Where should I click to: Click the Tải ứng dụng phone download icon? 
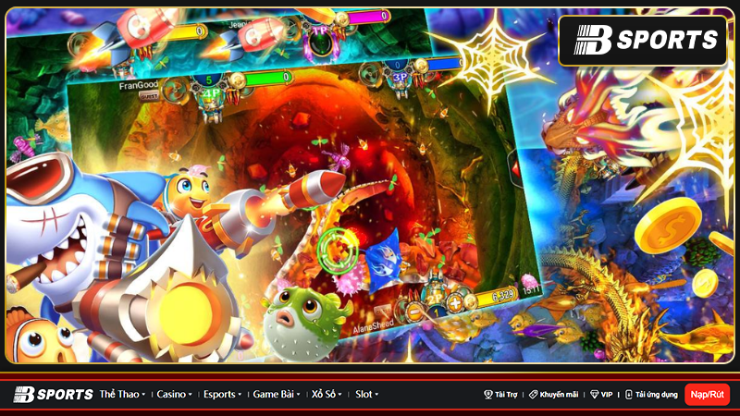(x=629, y=395)
